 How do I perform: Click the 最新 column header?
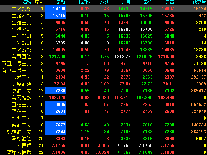(x=61, y=2)
